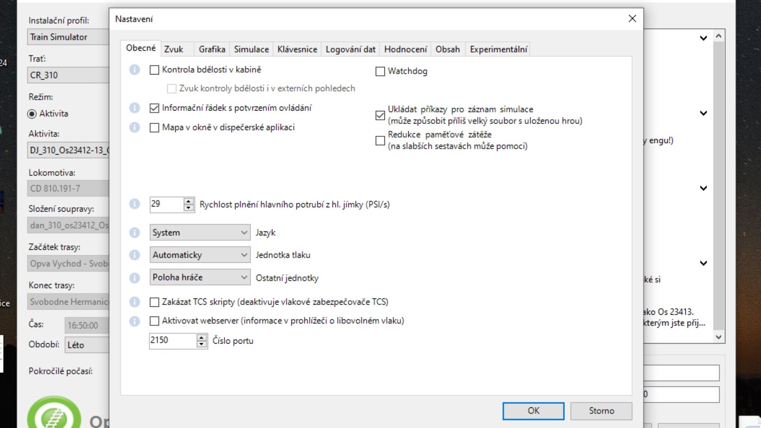The width and height of the screenshot is (761, 428).
Task: Open the Experimentální tab
Action: tap(498, 49)
